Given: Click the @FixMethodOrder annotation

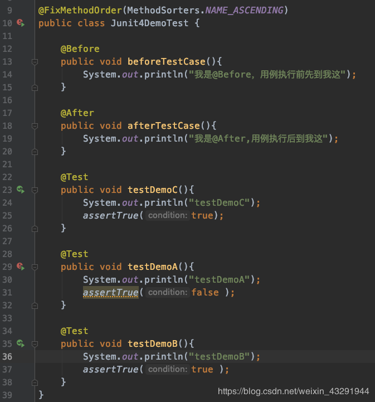Looking at the screenshot, I should [80, 10].
